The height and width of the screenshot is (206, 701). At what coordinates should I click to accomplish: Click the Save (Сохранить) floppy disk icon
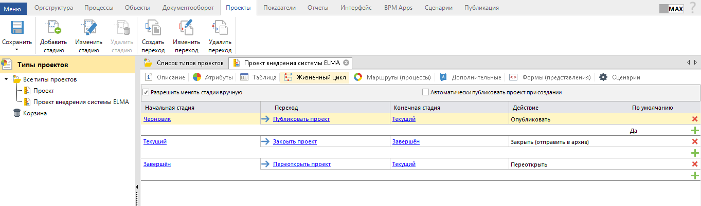[x=17, y=28]
